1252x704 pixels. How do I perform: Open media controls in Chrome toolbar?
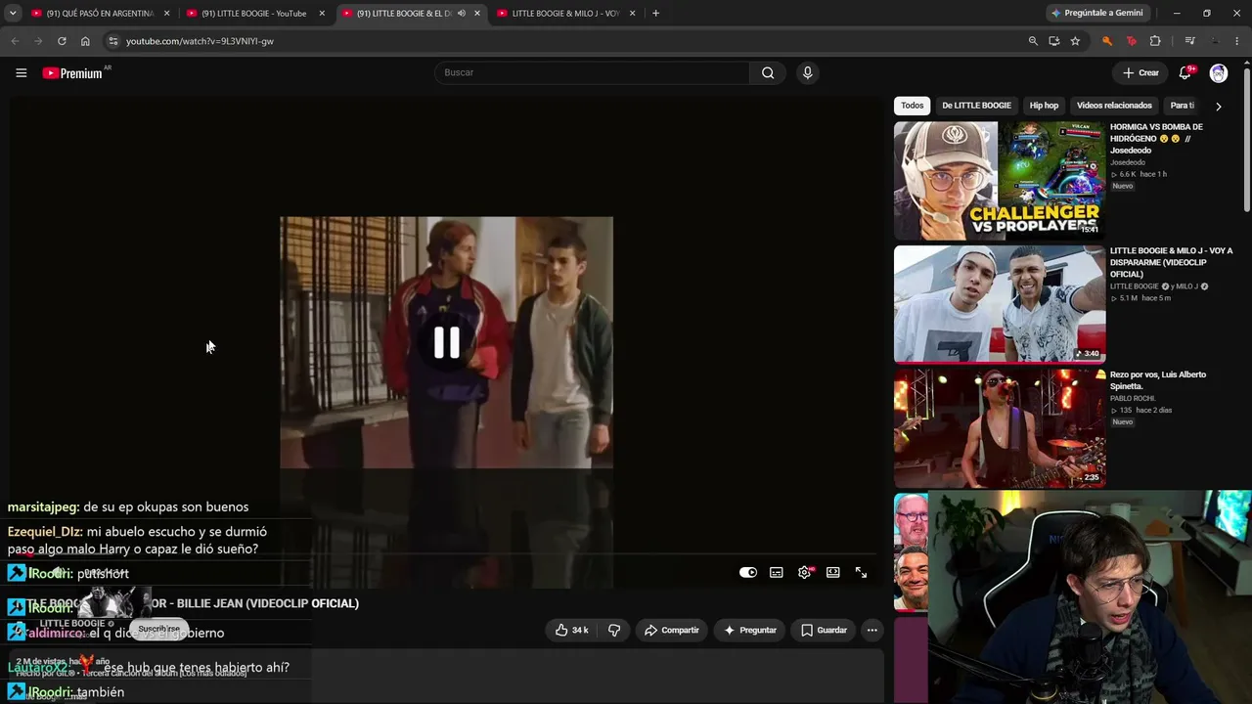(x=1189, y=41)
